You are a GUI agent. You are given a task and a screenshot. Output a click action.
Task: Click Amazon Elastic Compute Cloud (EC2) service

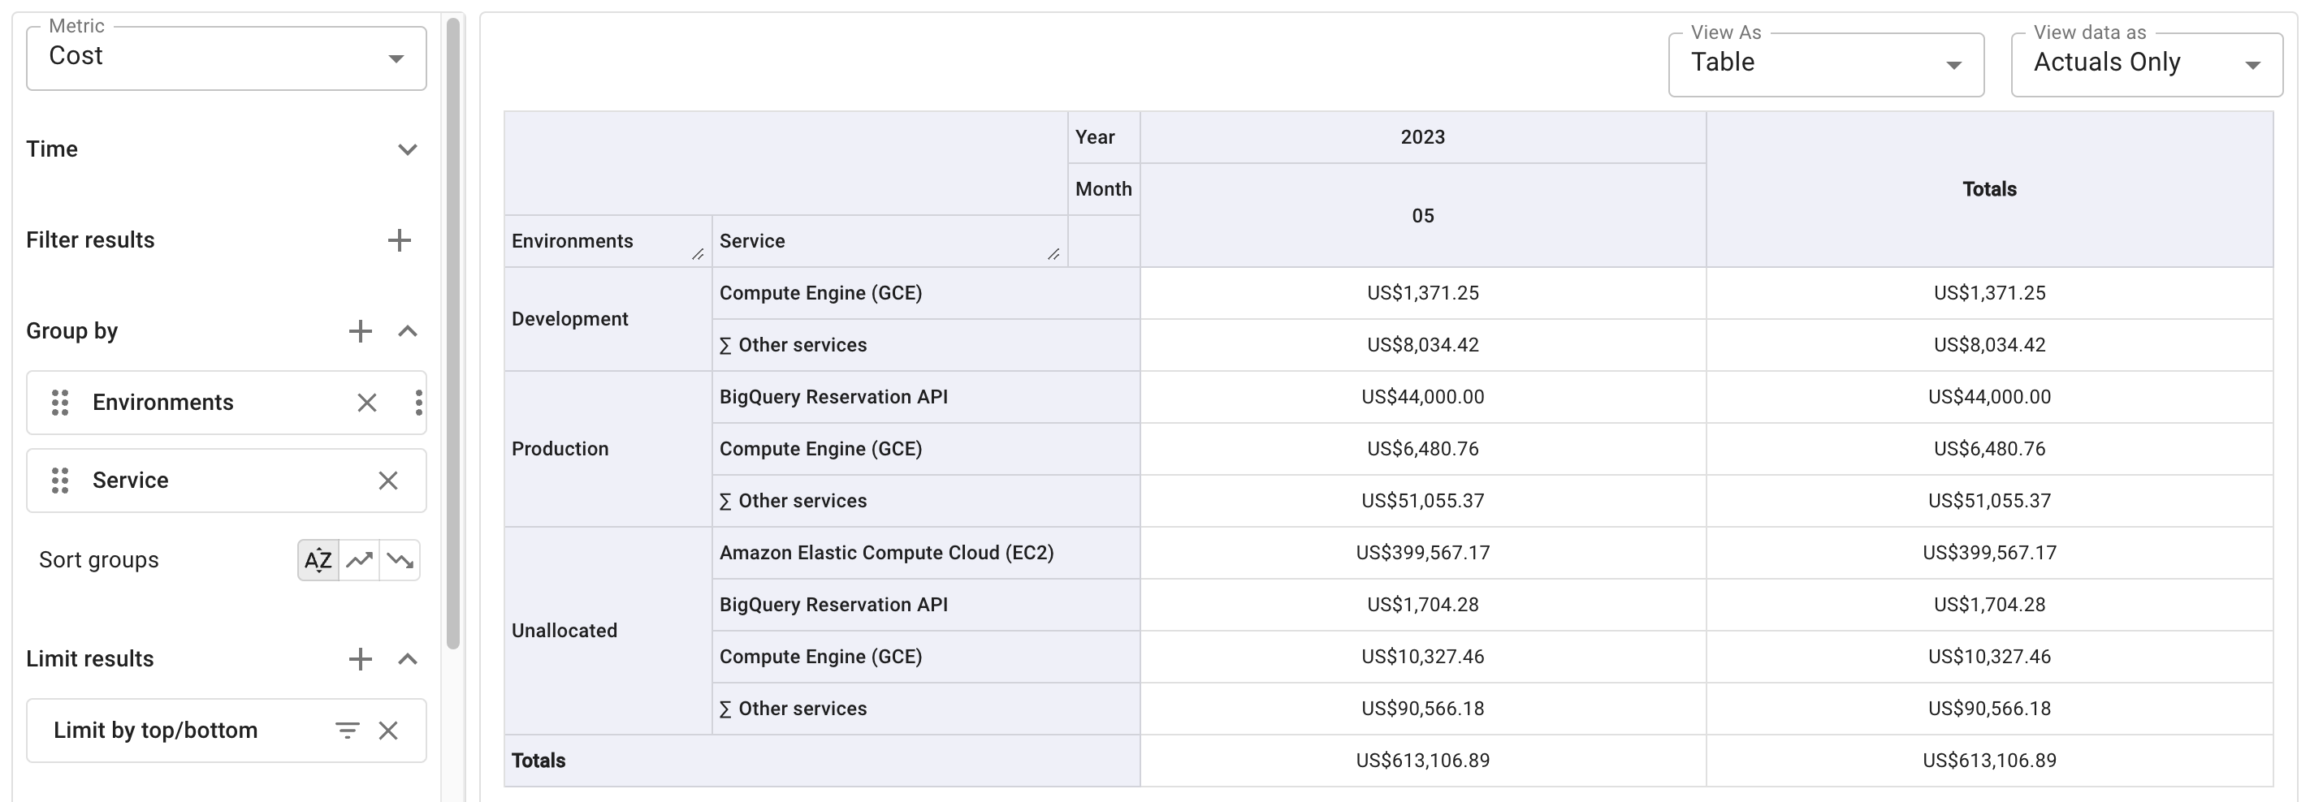(926, 553)
